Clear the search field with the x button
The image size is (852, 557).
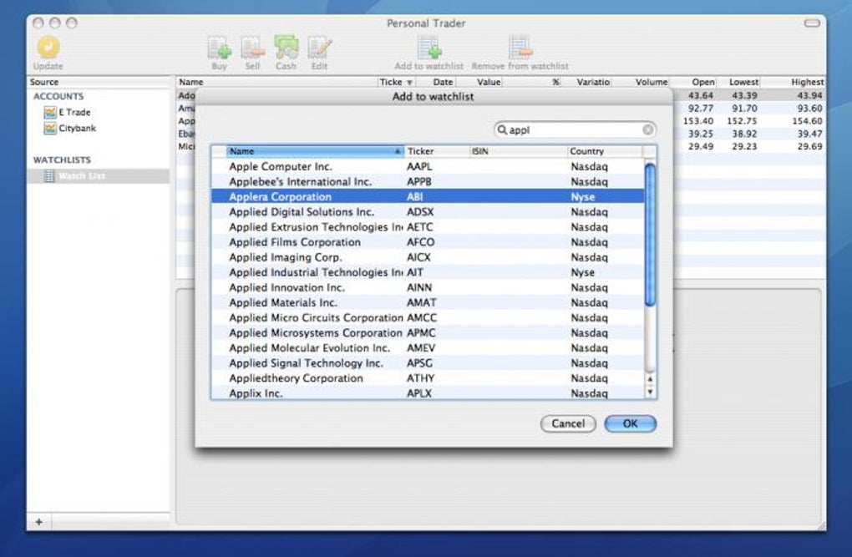[x=647, y=130]
